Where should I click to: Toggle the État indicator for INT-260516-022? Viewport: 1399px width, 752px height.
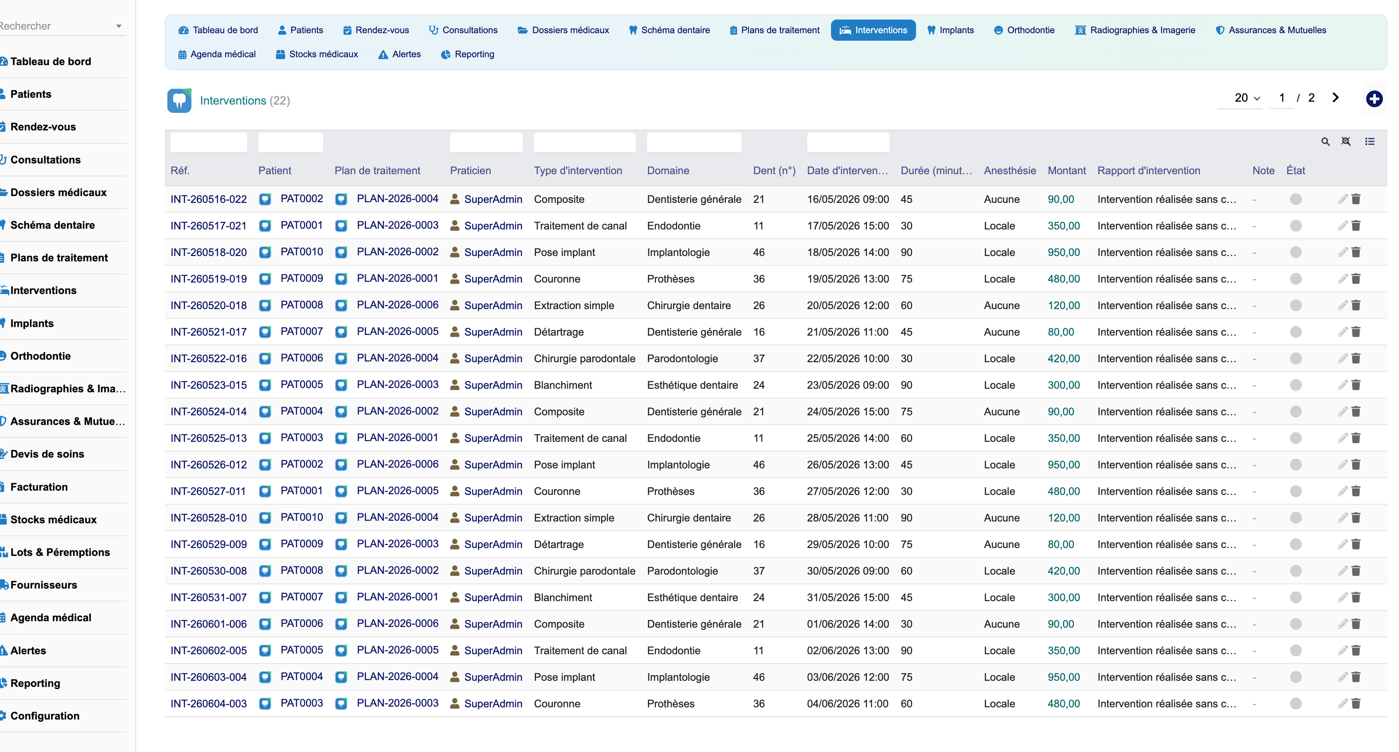pyautogui.click(x=1296, y=199)
